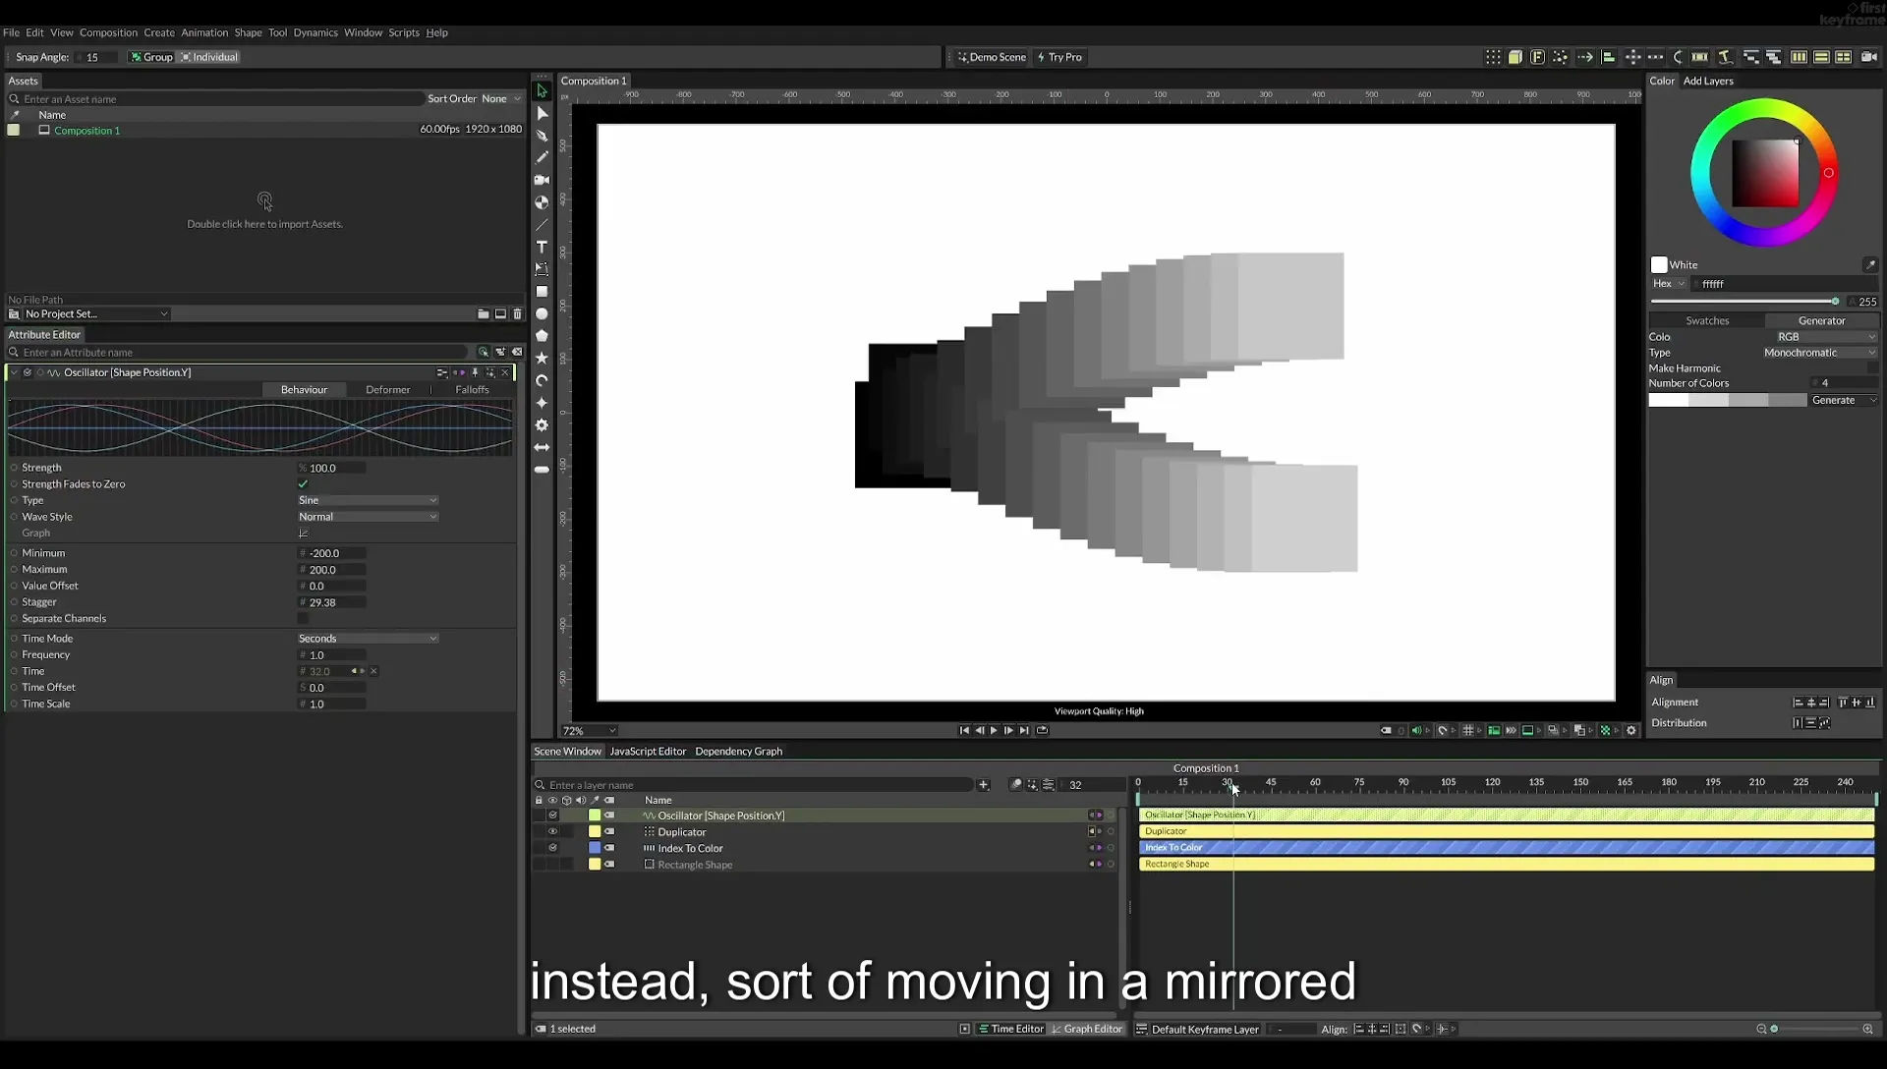
Task: Open the Monochromatic type dropdown
Action: click(1819, 353)
